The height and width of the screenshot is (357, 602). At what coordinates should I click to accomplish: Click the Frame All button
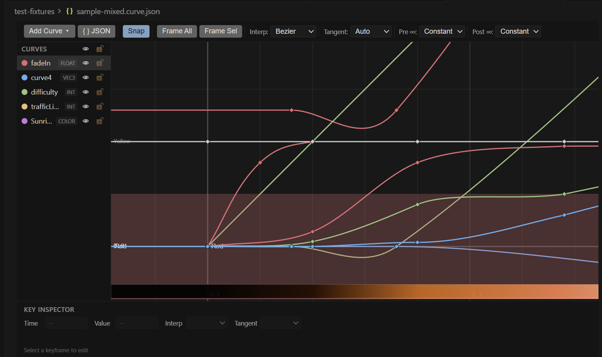tap(177, 31)
